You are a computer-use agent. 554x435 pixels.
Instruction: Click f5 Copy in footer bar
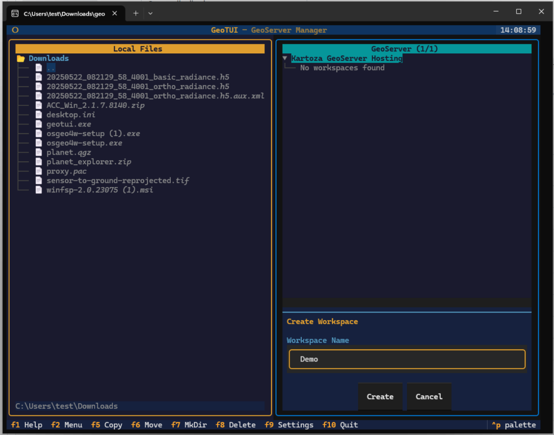point(107,425)
